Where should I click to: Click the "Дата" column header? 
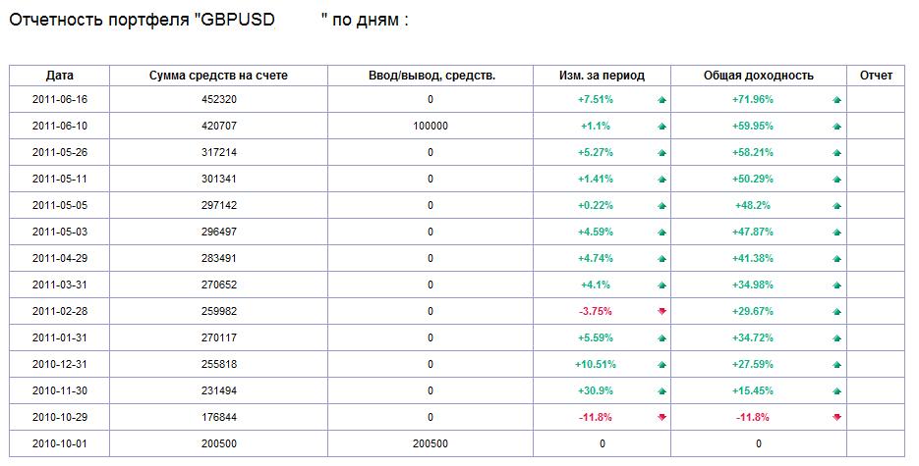click(x=59, y=76)
